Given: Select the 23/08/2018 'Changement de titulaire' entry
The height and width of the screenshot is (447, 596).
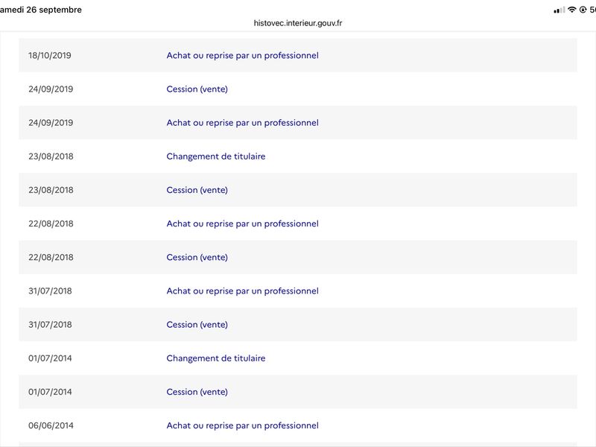Looking at the screenshot, I should click(298, 156).
